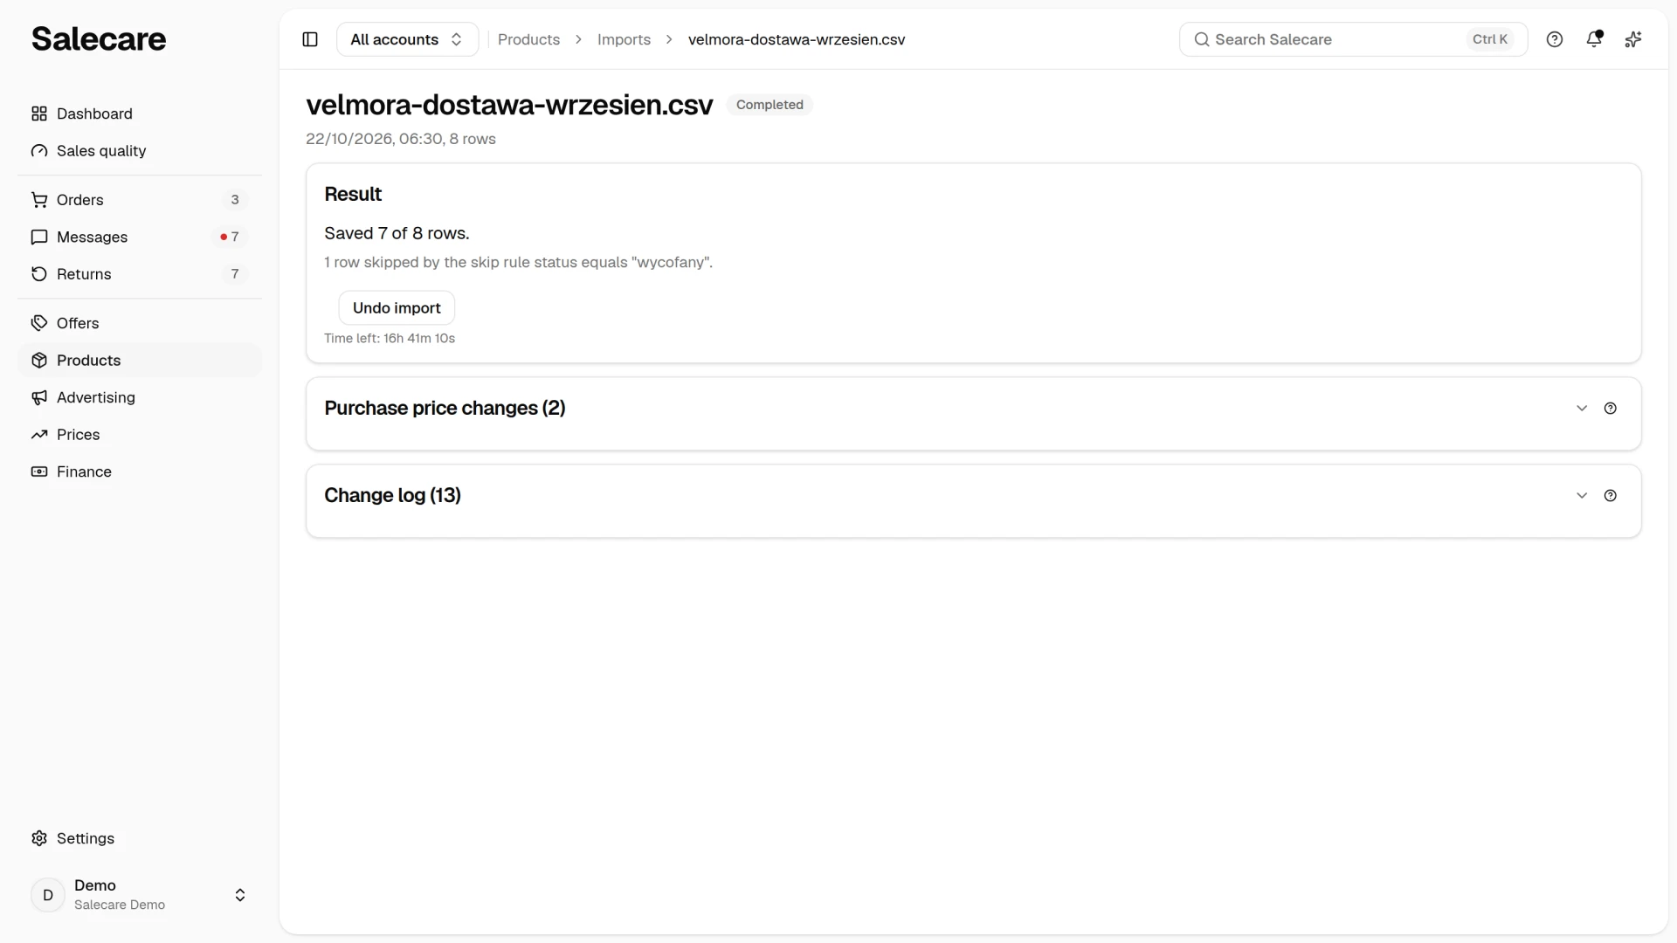Viewport: 1677px width, 943px height.
Task: Click the Orders cart icon
Action: tap(39, 200)
